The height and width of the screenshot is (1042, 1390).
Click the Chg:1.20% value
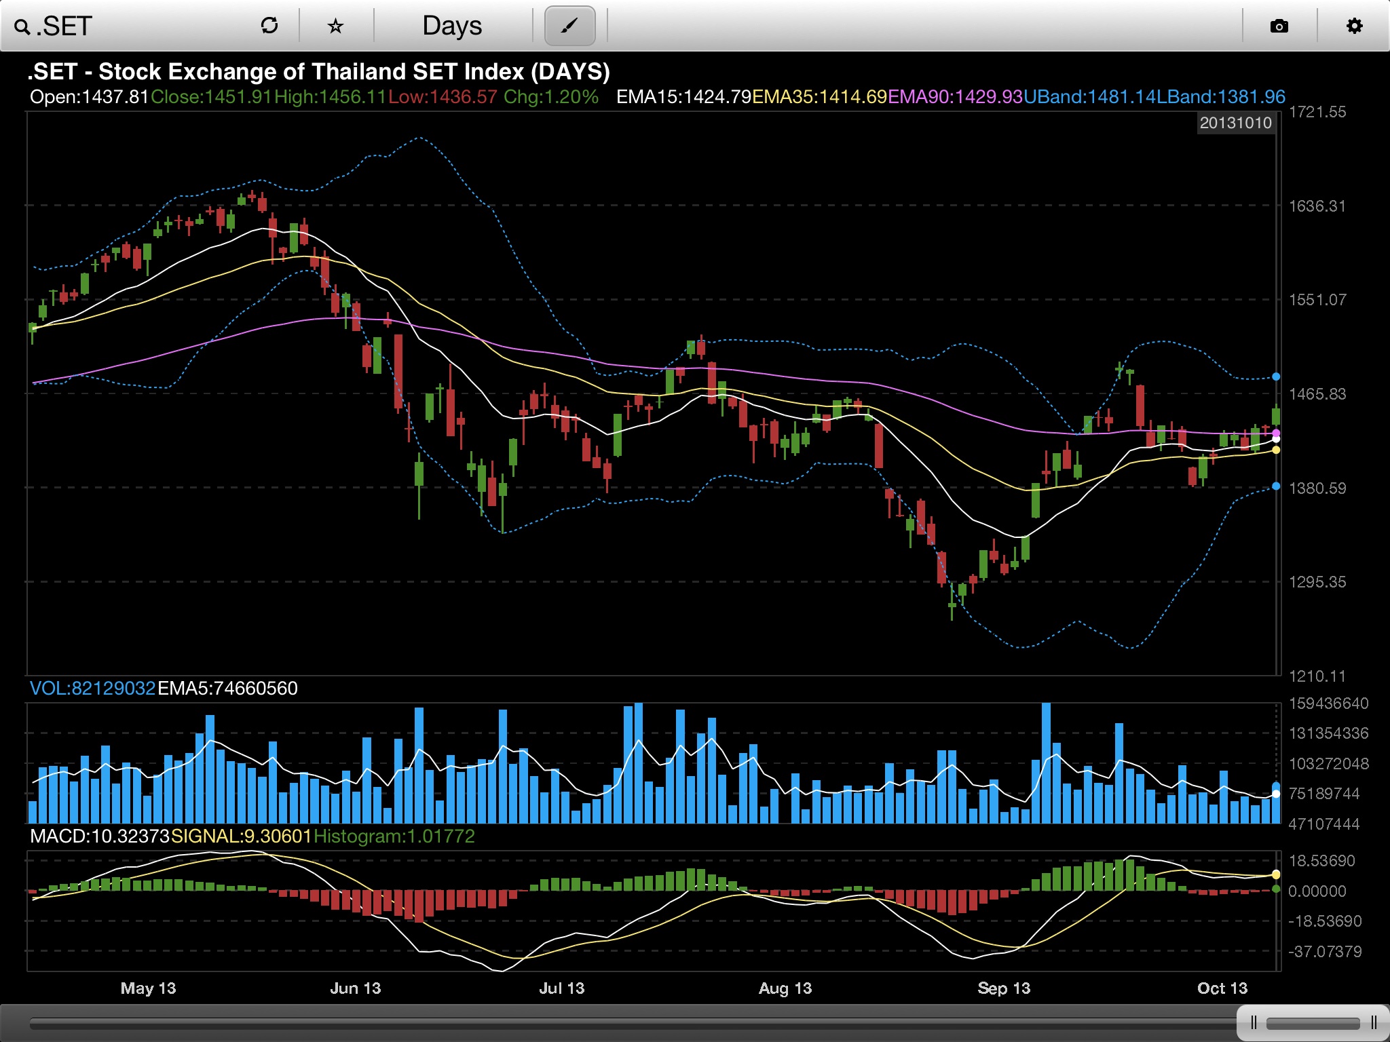pyautogui.click(x=551, y=97)
